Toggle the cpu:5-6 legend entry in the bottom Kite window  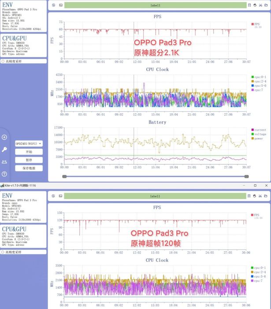tap(258, 276)
